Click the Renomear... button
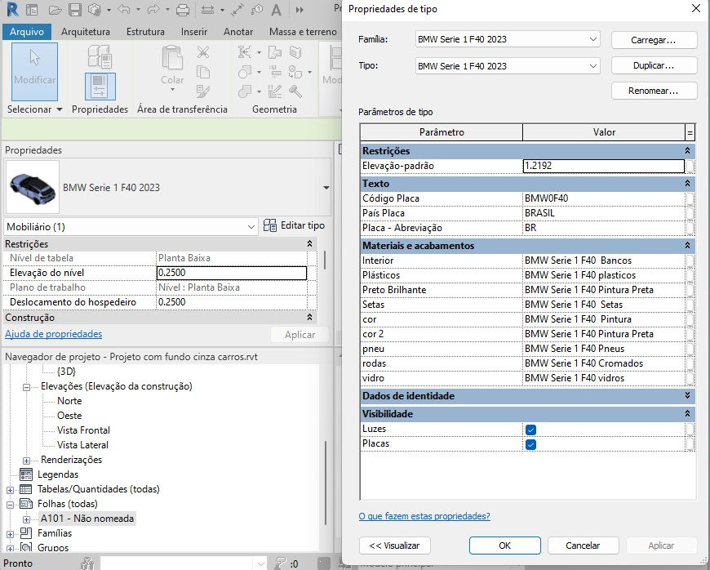 point(654,91)
